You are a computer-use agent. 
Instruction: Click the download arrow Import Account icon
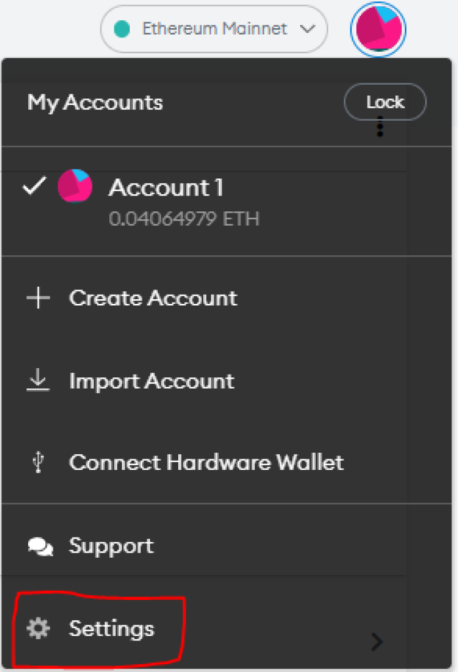click(x=38, y=380)
